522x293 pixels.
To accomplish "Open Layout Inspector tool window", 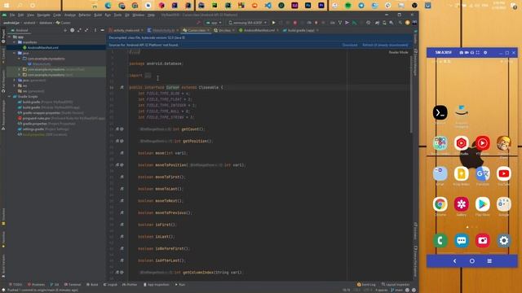I will (396, 285).
